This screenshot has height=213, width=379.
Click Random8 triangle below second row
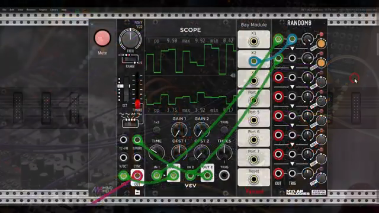click(x=292, y=68)
